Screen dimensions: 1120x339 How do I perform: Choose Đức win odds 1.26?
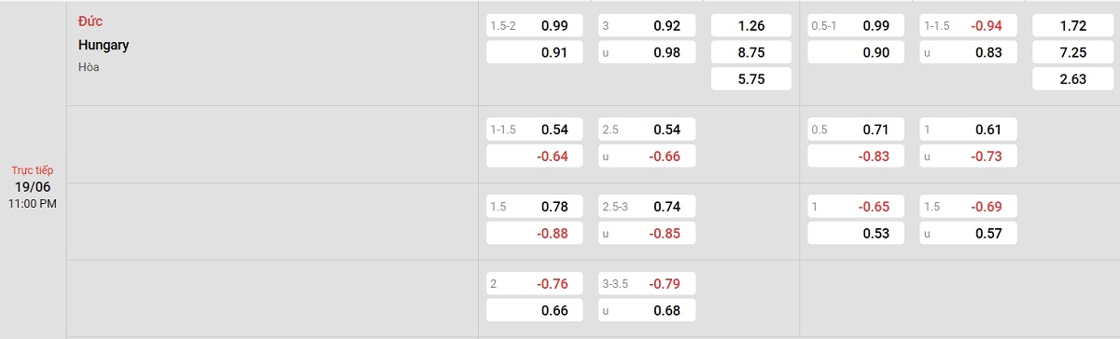[x=750, y=26]
